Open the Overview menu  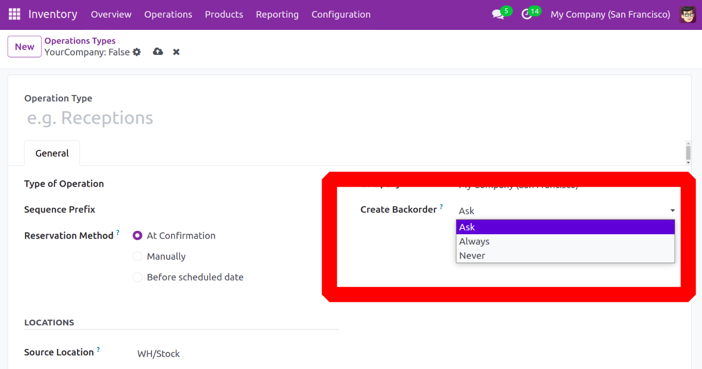tap(111, 15)
